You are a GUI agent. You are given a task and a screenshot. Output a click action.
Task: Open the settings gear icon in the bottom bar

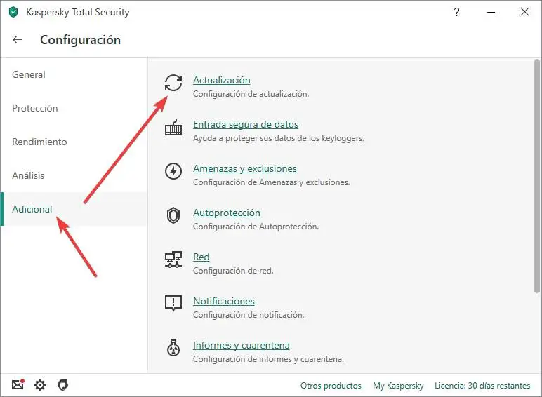click(40, 385)
